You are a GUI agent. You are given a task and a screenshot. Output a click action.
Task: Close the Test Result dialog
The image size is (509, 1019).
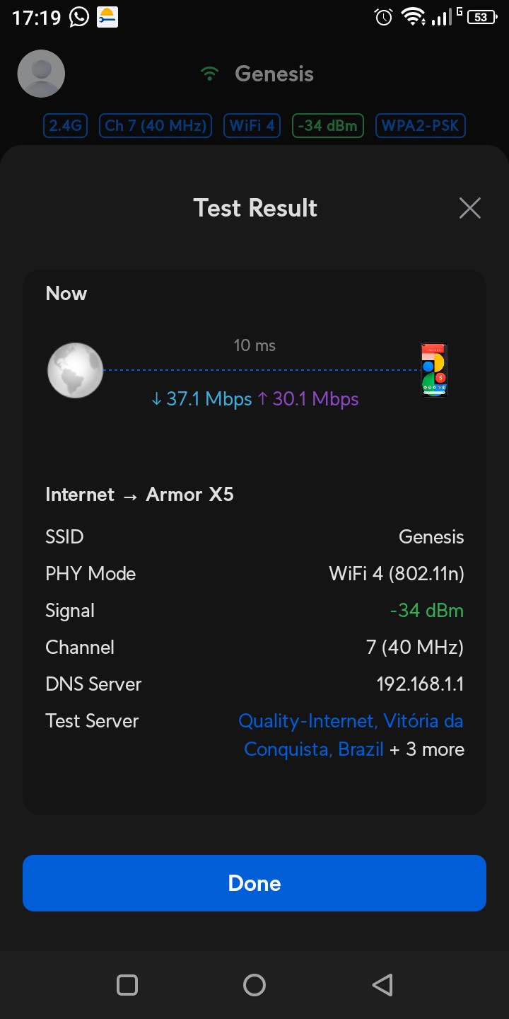point(469,208)
